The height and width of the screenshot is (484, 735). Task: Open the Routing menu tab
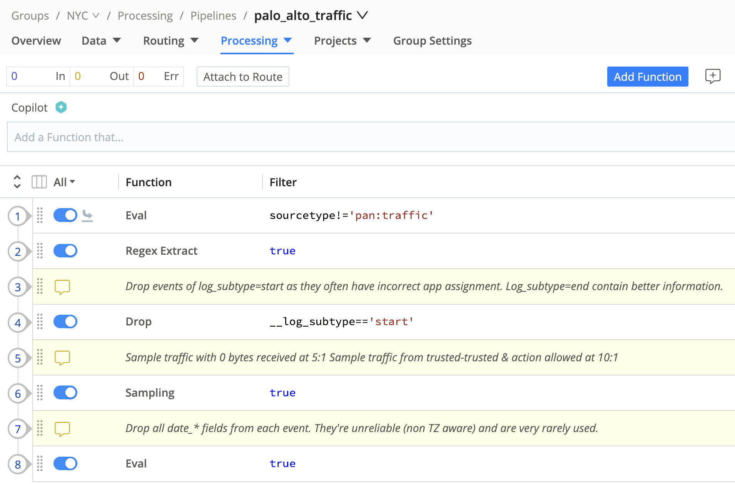pyautogui.click(x=170, y=41)
